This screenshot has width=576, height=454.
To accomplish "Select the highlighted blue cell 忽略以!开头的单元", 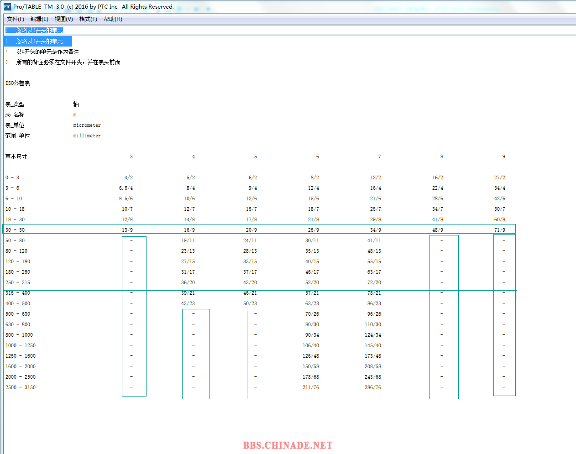I will [39, 41].
